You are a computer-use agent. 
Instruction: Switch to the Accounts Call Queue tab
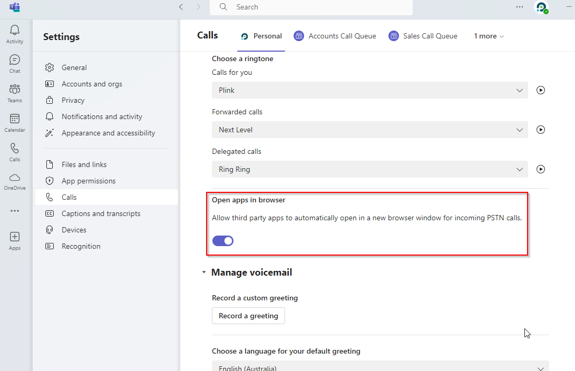pyautogui.click(x=335, y=36)
